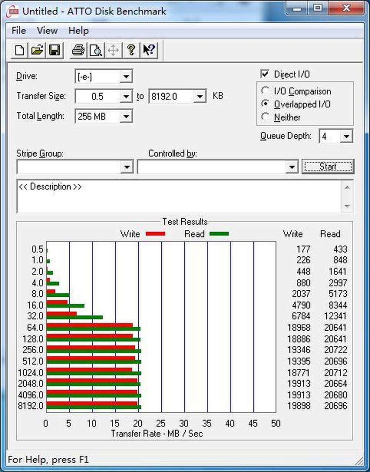Image resolution: width=370 pixels, height=472 pixels.
Task: Click the 1024.0 transfer size label
Action: tap(31, 372)
